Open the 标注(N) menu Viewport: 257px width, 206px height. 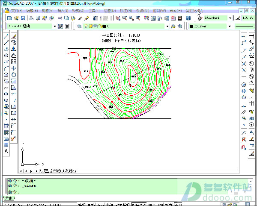[x=126, y=11]
